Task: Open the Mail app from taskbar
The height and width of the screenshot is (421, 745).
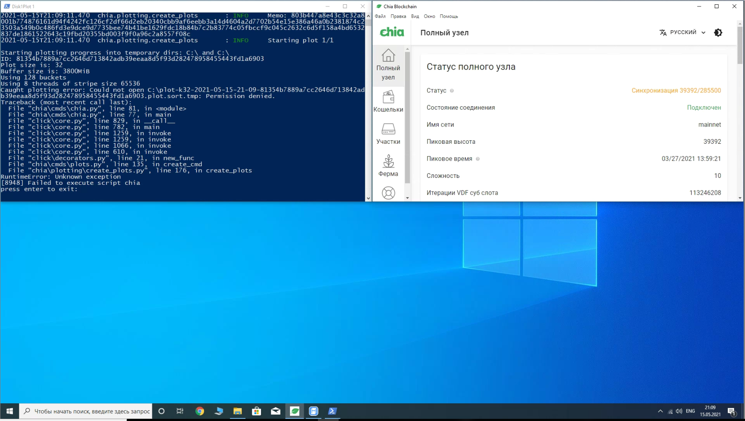Action: tap(276, 411)
